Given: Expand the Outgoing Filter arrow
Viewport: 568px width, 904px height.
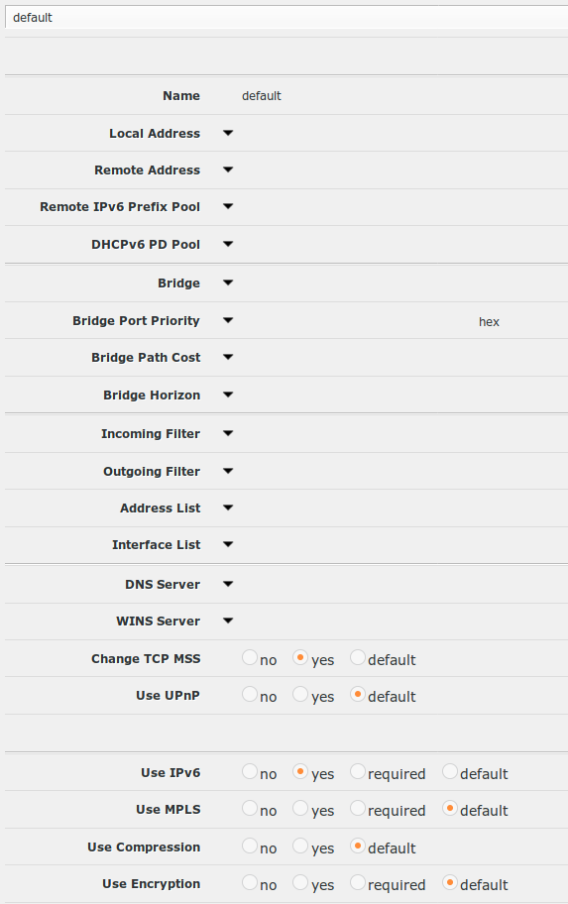Looking at the screenshot, I should pyautogui.click(x=228, y=471).
